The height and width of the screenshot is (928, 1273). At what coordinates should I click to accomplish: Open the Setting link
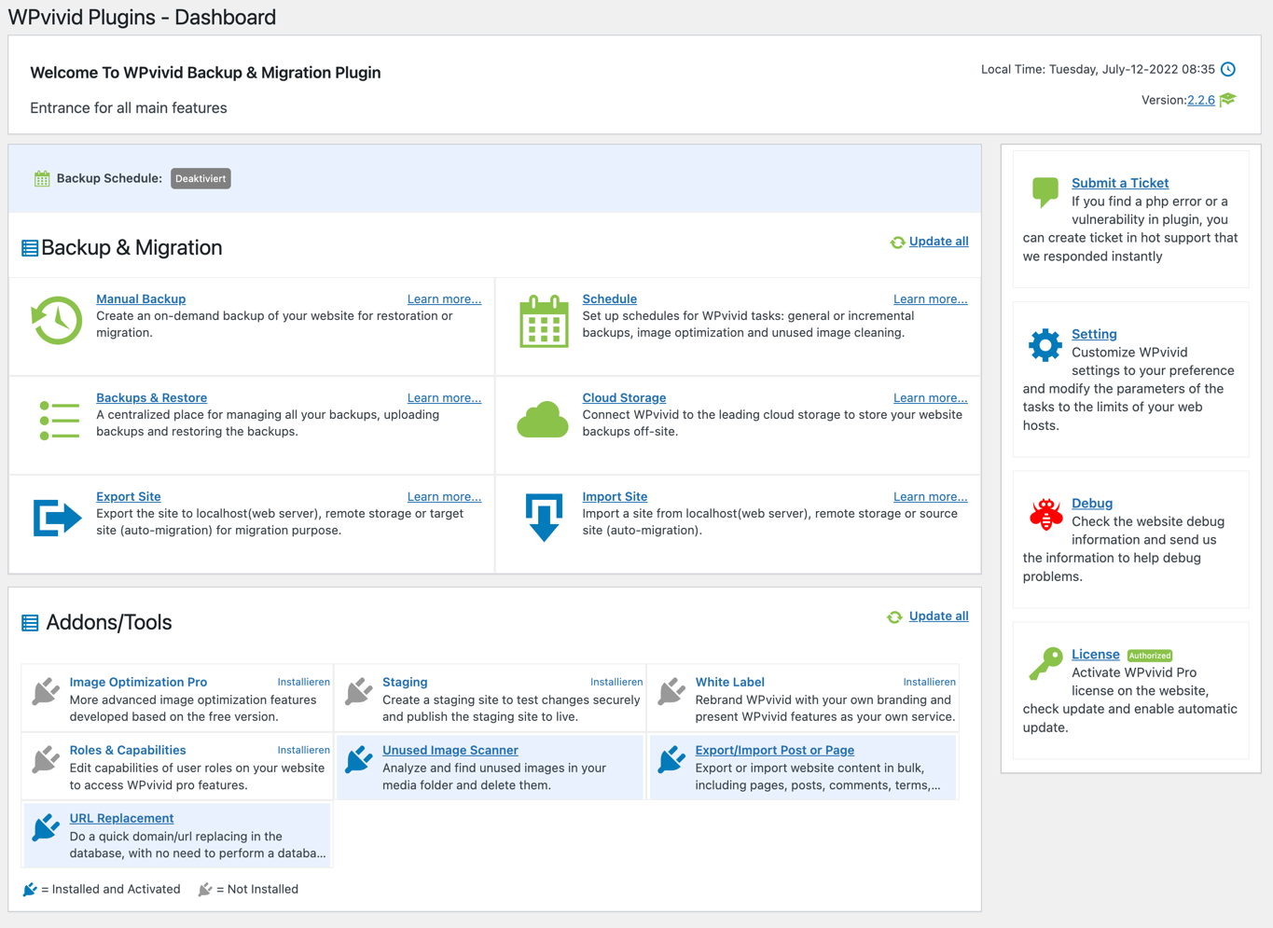1094,334
